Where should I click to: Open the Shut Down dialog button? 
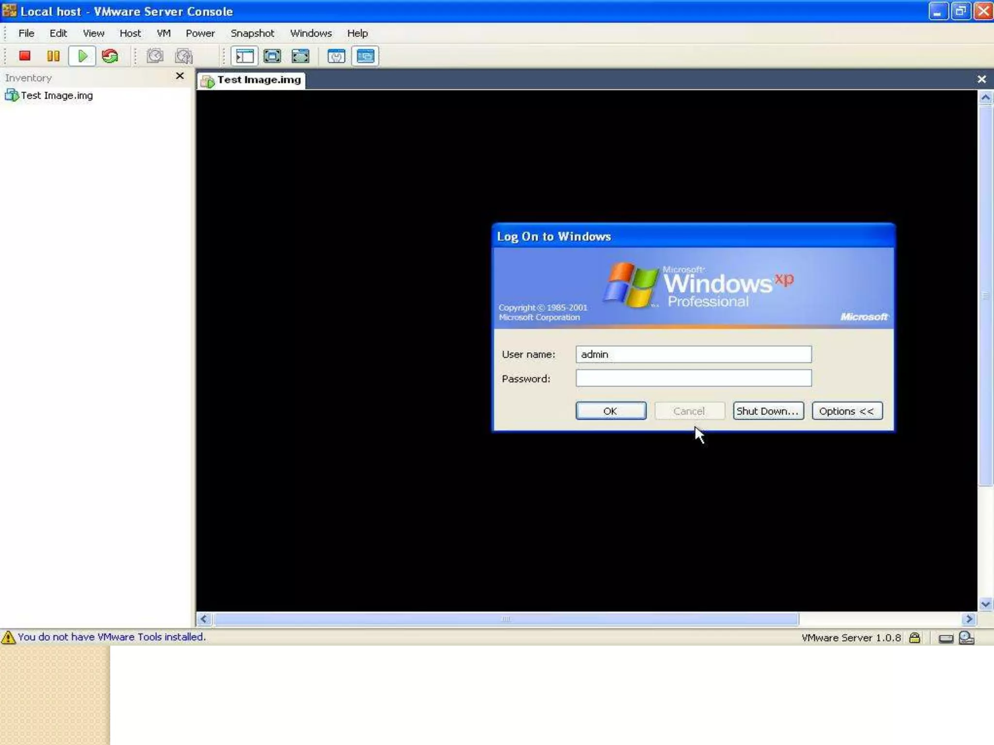[x=768, y=411]
